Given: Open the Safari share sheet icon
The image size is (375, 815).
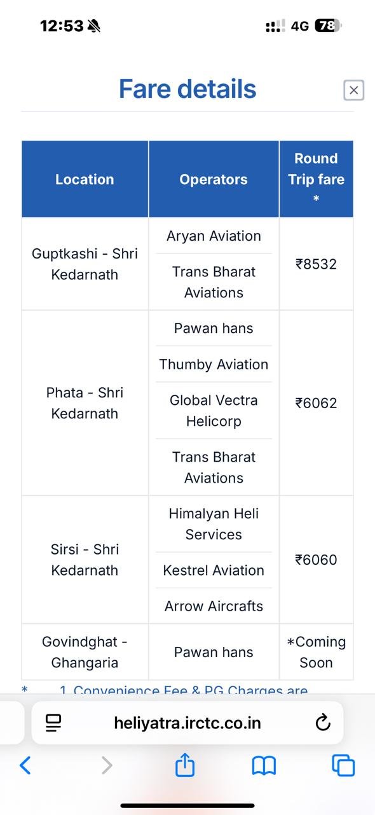Looking at the screenshot, I should coord(184,764).
